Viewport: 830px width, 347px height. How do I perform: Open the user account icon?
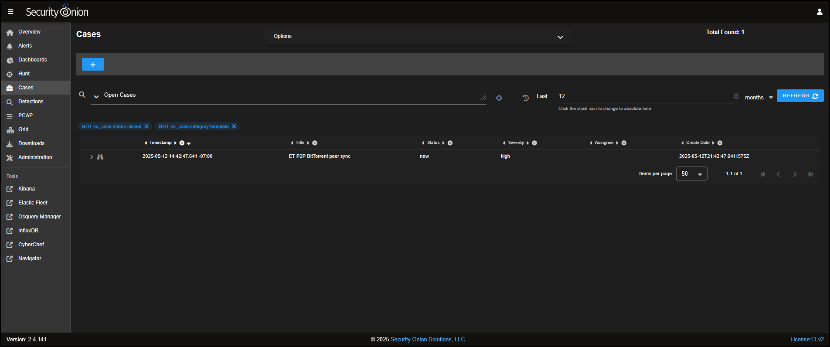820,12
